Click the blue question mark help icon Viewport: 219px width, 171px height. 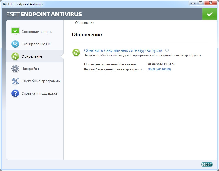15,93
